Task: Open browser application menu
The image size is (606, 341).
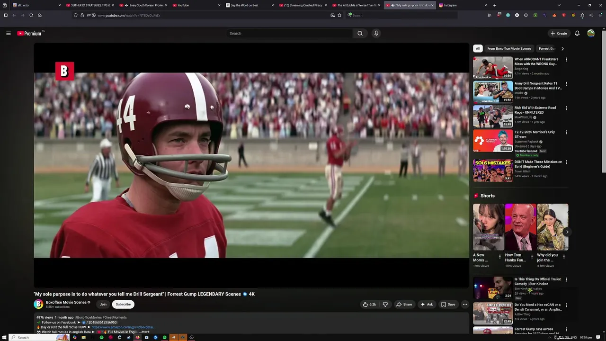Action: point(600,15)
